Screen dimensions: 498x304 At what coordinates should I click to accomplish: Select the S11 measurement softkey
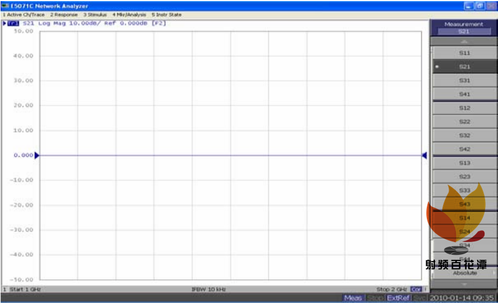(464, 53)
